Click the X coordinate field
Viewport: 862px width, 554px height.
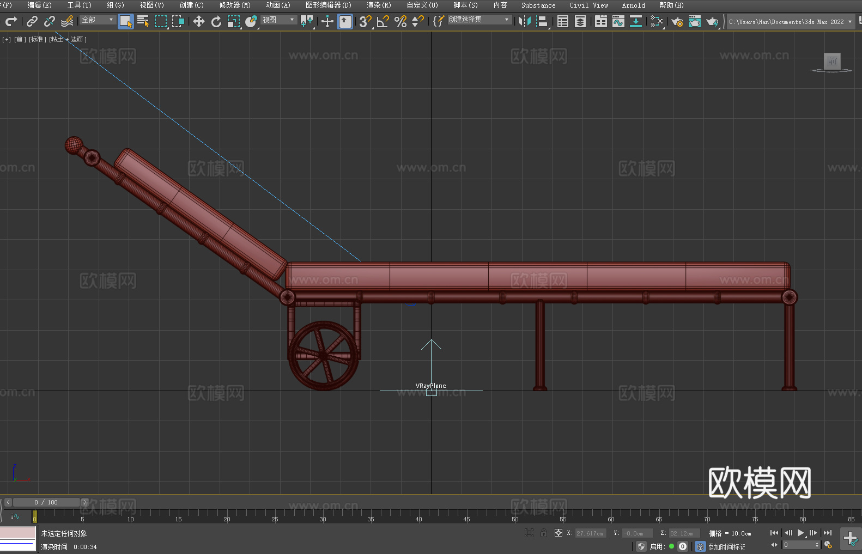pos(591,533)
